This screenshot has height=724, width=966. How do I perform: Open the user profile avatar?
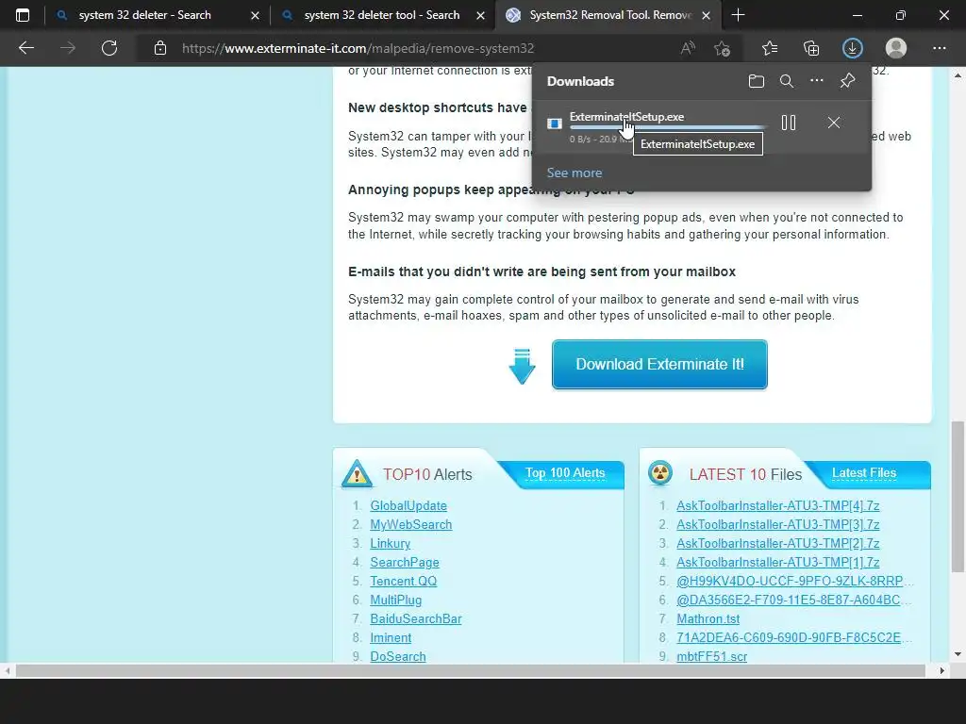(896, 48)
